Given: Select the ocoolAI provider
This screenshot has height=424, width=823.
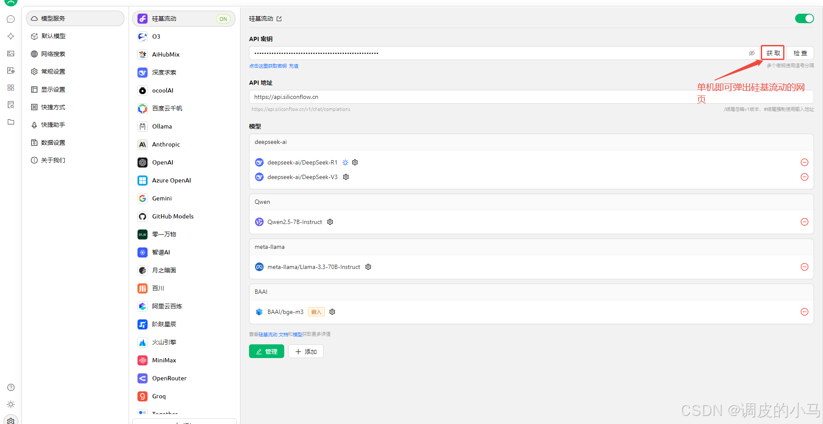Looking at the screenshot, I should (x=184, y=90).
